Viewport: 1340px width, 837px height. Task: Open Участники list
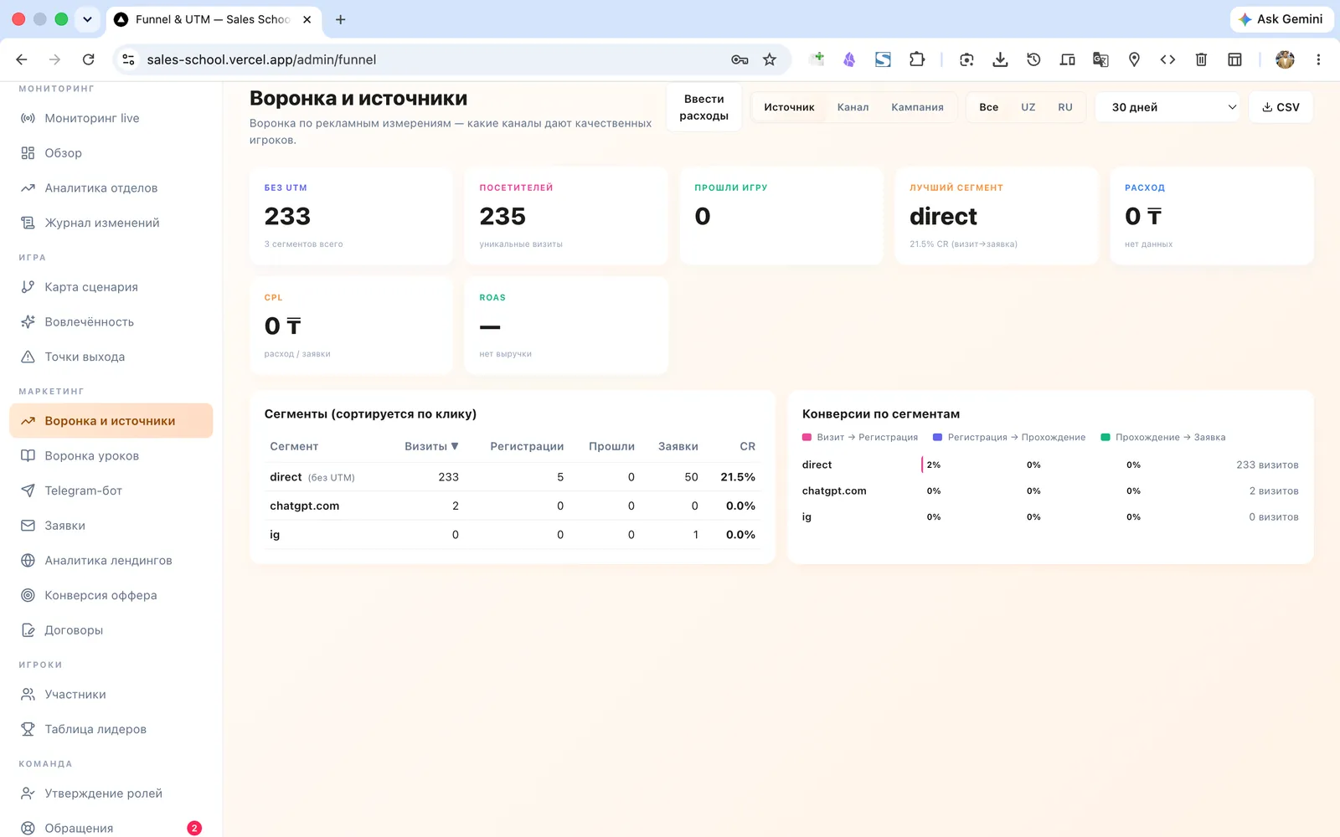pyautogui.click(x=111, y=695)
